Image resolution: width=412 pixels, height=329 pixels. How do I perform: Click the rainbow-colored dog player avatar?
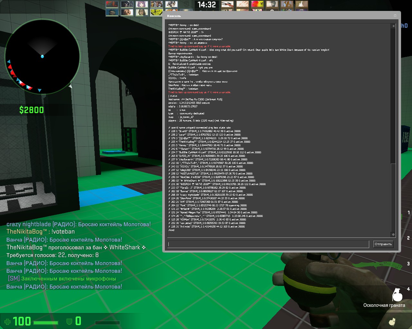pyautogui.click(x=257, y=4)
